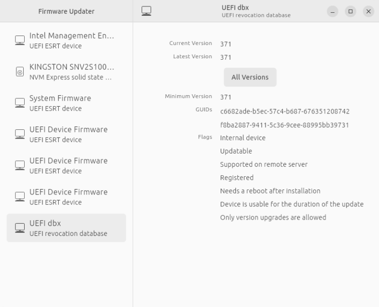Click the Firmware Updater sidebar title
This screenshot has height=307, width=379.
tap(66, 11)
